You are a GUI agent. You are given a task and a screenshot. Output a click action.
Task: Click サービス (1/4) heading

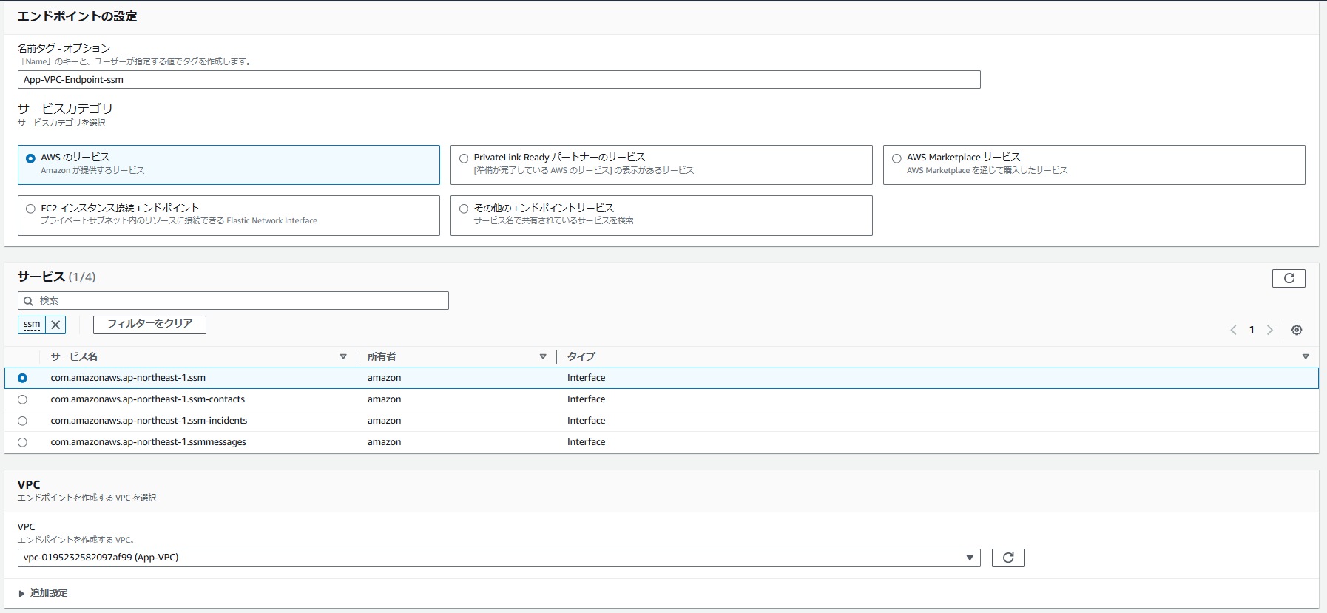tap(56, 277)
